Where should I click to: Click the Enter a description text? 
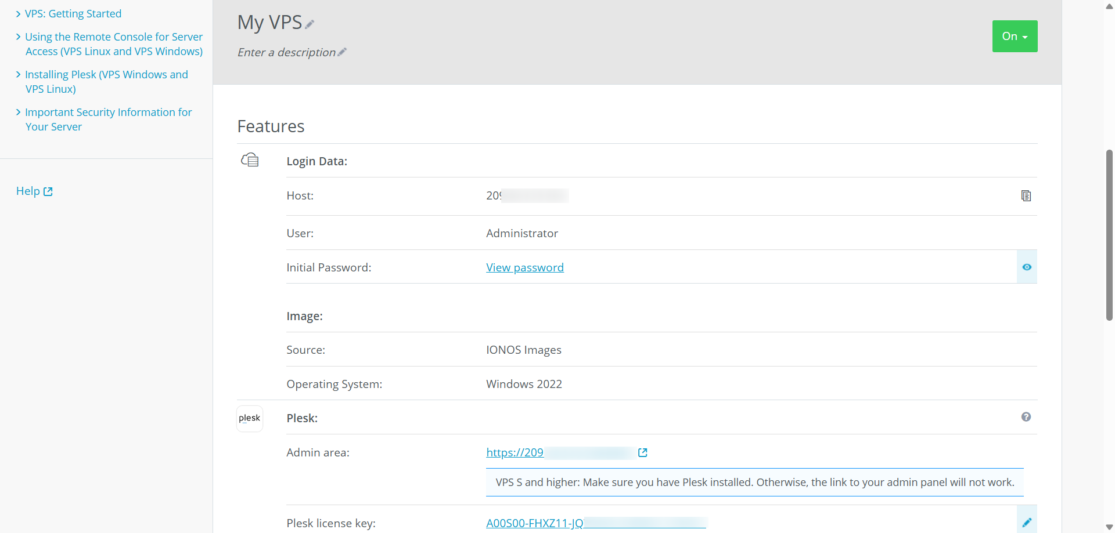pos(286,52)
